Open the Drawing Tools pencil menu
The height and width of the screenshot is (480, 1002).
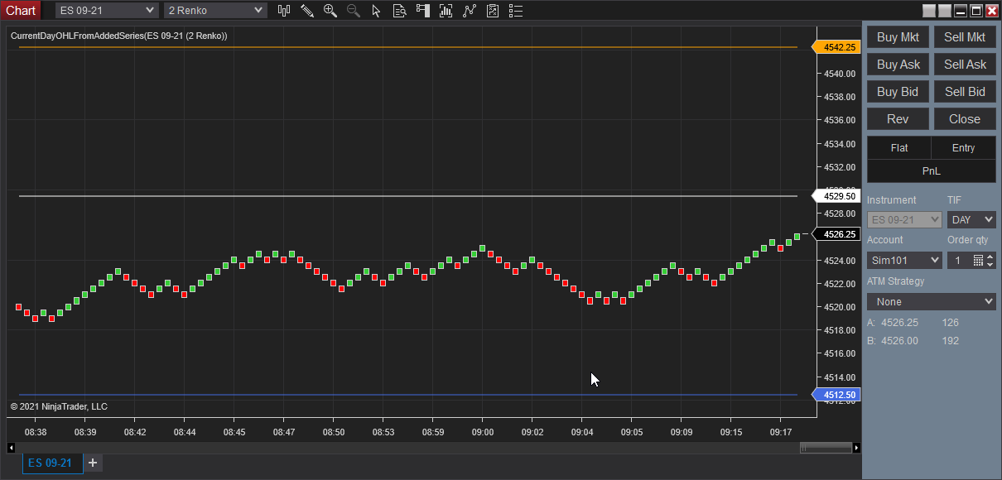307,11
